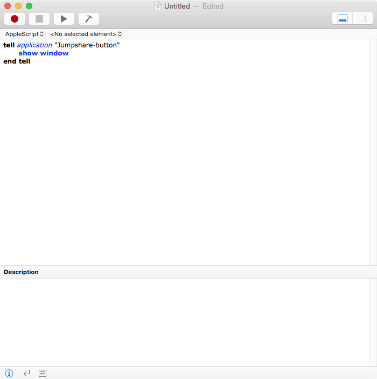Click the show window command line

(44, 53)
